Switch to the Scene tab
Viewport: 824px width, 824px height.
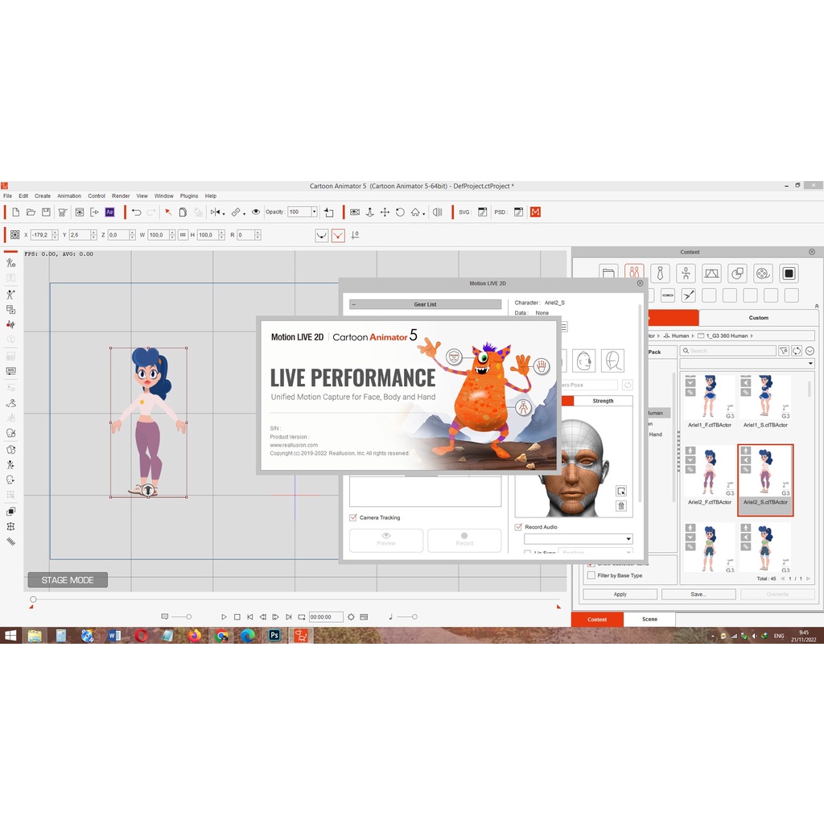[x=649, y=620]
